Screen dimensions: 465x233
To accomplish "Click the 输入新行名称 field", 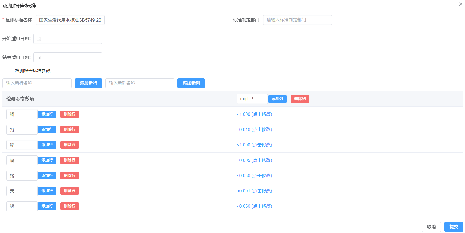I will (x=37, y=83).
